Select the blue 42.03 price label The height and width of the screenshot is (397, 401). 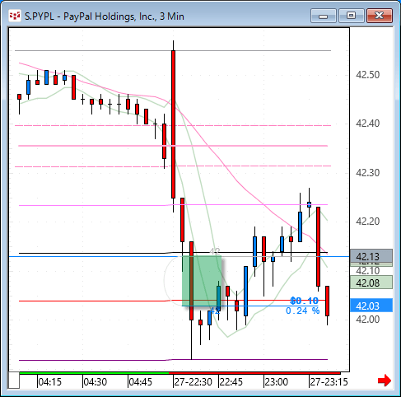371,306
